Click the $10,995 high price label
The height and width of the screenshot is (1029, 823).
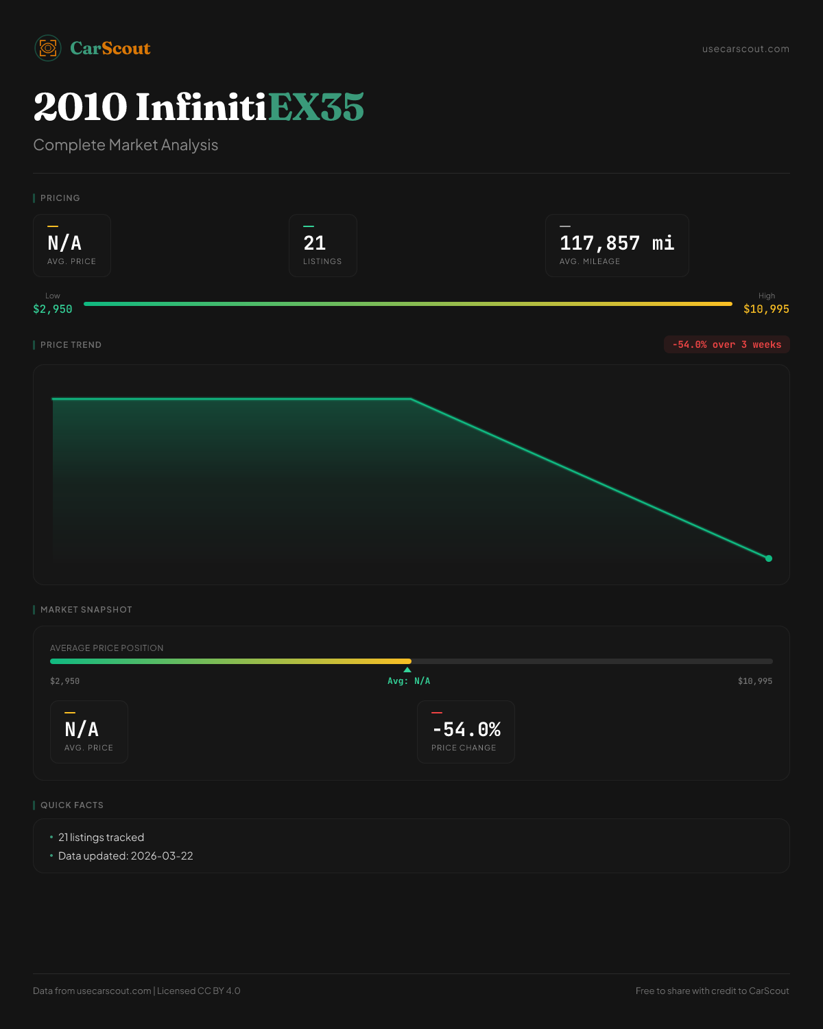pyautogui.click(x=766, y=309)
